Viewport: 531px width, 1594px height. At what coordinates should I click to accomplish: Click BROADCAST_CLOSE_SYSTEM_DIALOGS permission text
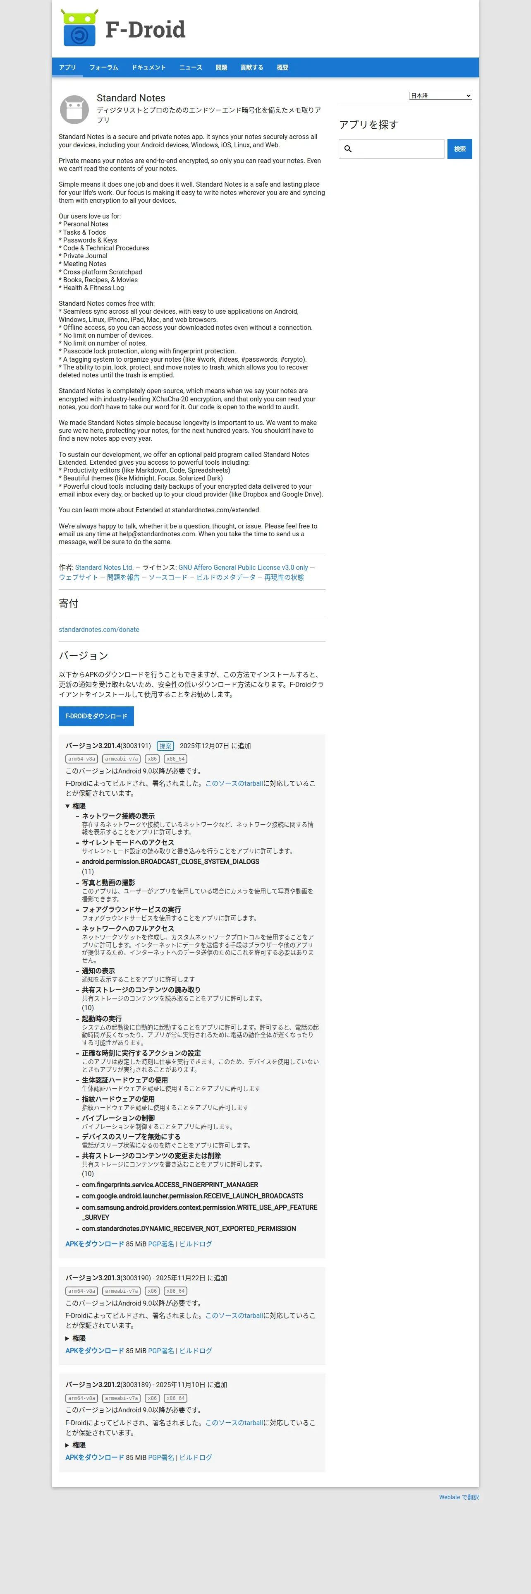(x=171, y=862)
